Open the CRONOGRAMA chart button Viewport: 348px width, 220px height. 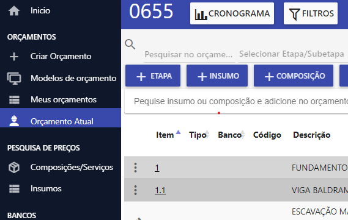[232, 13]
